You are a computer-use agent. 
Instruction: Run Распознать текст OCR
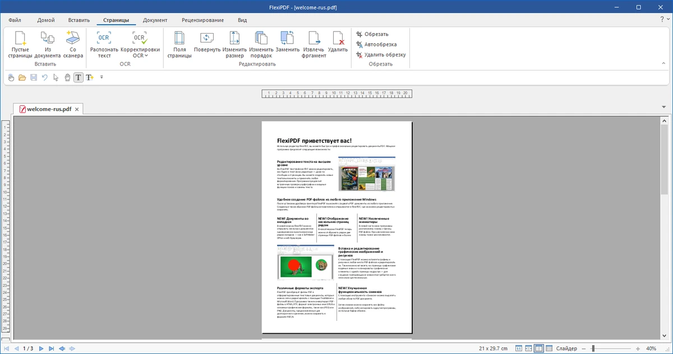pyautogui.click(x=104, y=45)
